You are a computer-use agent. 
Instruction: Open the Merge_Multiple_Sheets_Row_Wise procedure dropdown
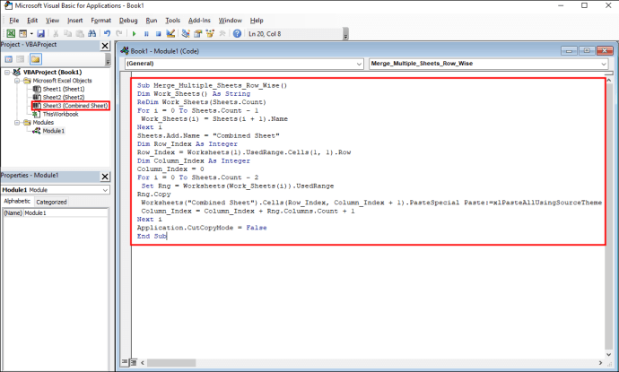488,64
